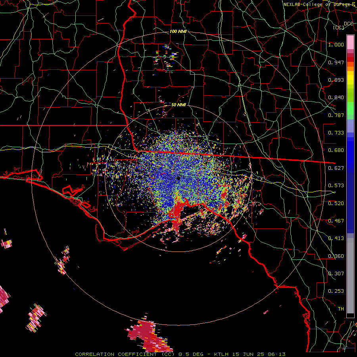Pick the gray lower color bar segment

(x=350, y=276)
